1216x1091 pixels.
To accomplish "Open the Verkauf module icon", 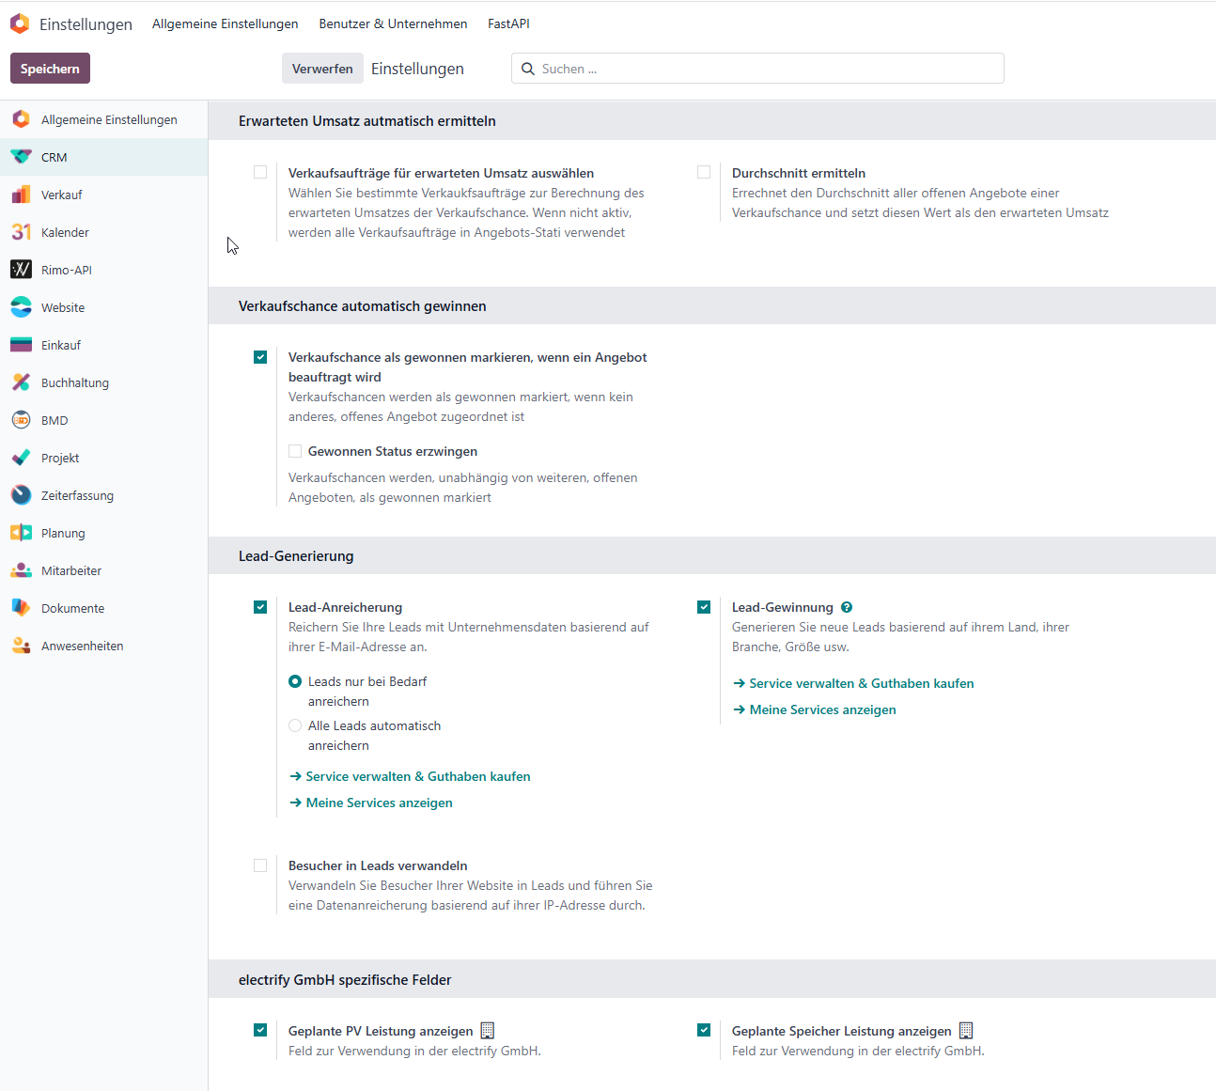I will click(21, 195).
